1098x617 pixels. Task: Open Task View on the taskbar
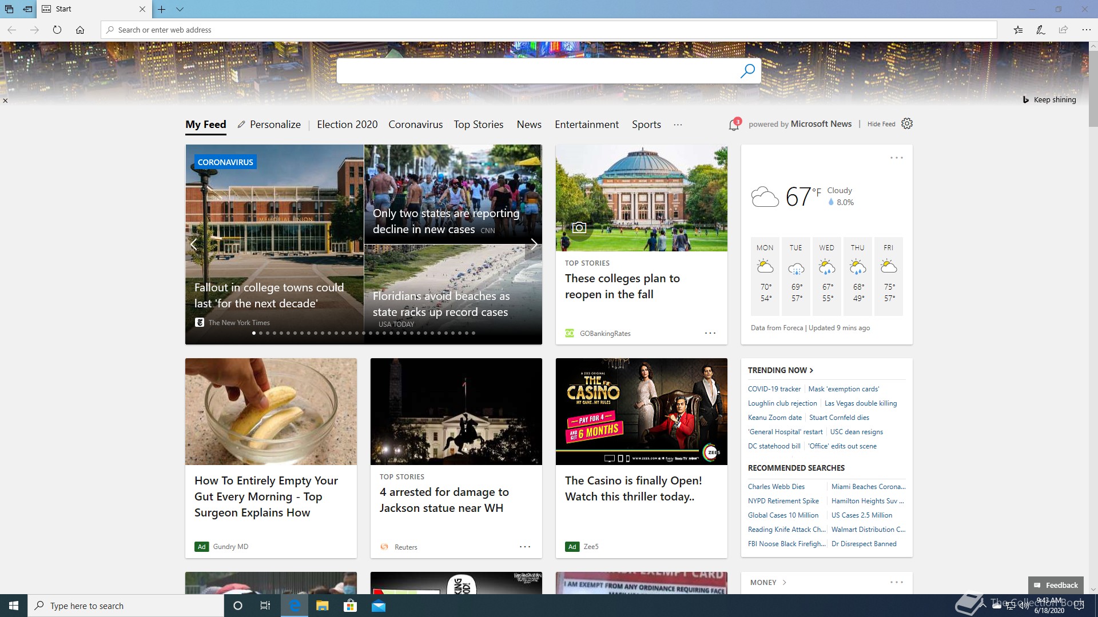pos(265,606)
